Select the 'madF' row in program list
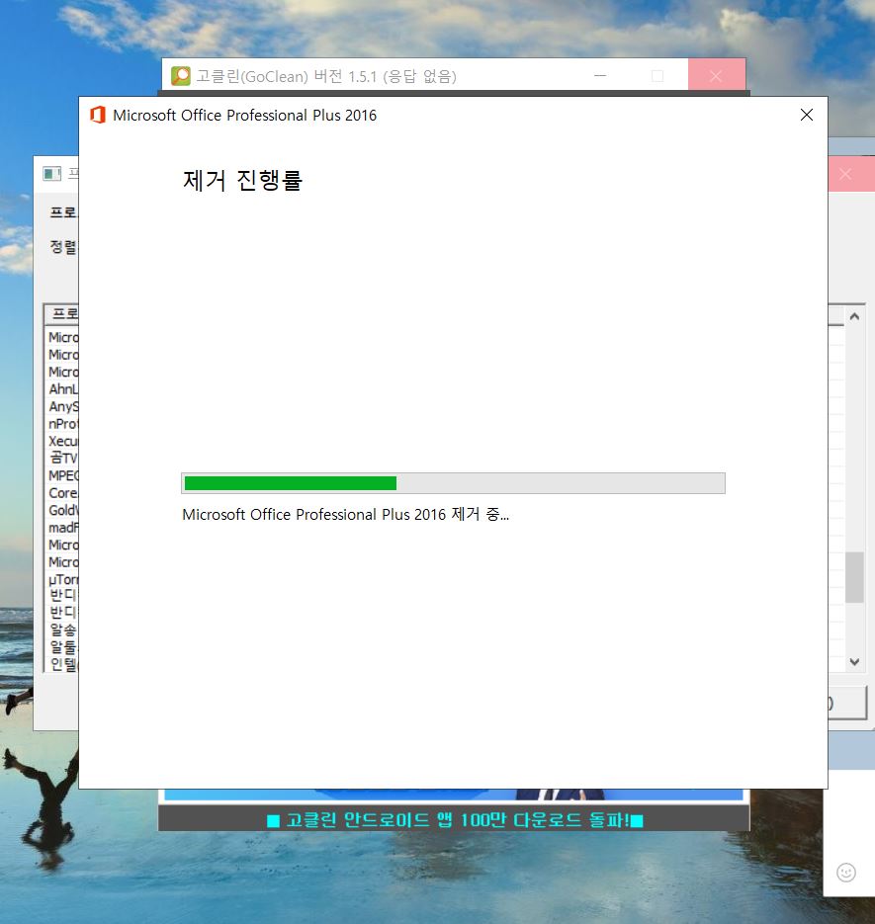Viewport: 875px width, 924px height. [x=63, y=528]
